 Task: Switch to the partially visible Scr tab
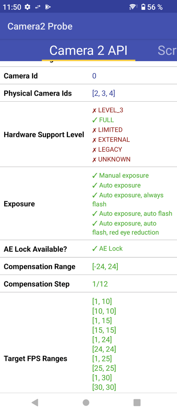click(x=167, y=50)
